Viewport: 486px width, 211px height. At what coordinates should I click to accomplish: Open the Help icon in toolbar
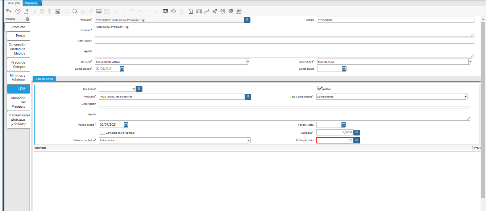tap(18, 11)
